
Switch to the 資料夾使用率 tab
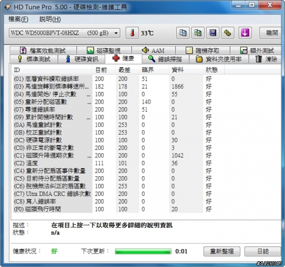(x=219, y=59)
